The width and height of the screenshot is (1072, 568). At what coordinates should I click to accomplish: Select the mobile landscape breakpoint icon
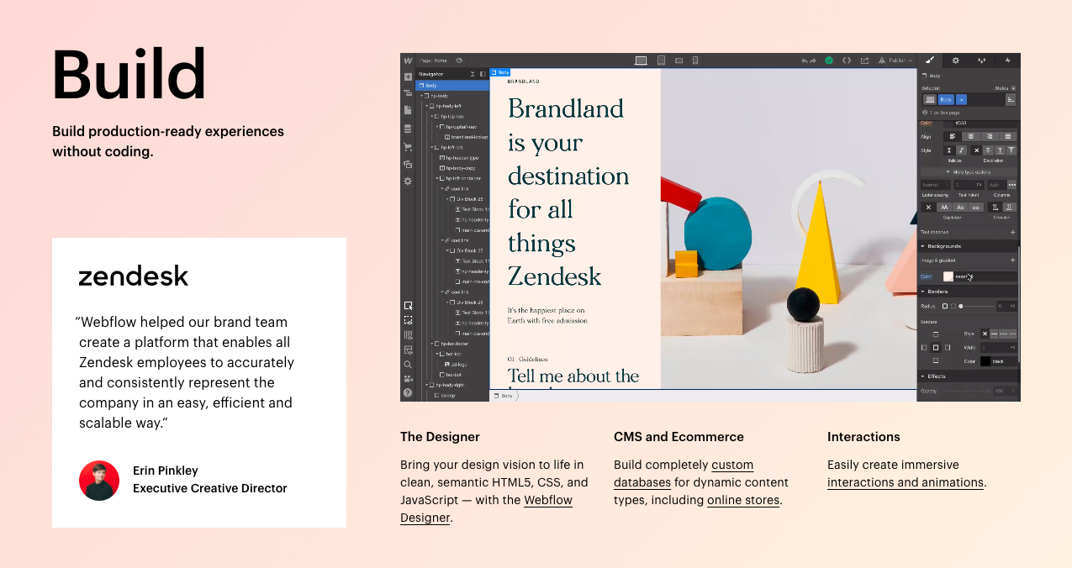point(679,60)
